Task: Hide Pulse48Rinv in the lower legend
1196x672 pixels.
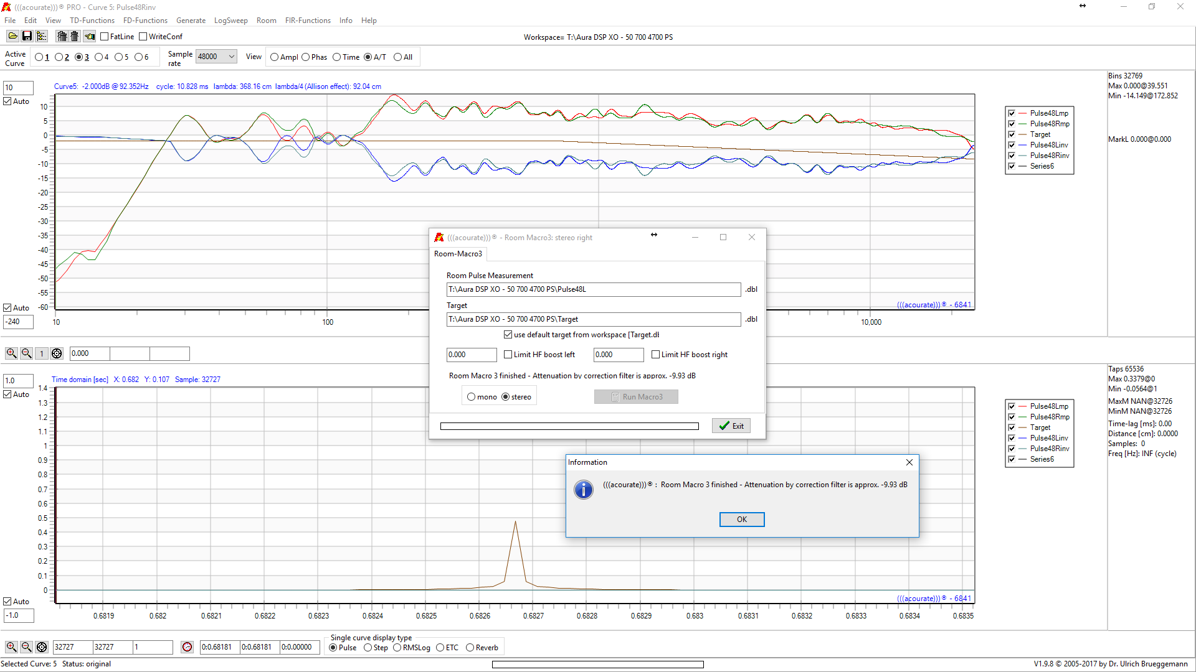Action: (x=1012, y=449)
